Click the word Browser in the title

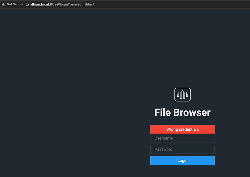coord(192,113)
